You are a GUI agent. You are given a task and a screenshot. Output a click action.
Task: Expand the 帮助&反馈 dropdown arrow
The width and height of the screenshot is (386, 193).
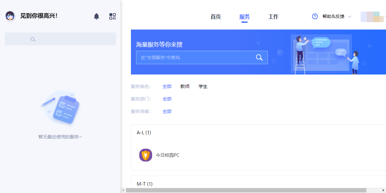click(x=350, y=17)
